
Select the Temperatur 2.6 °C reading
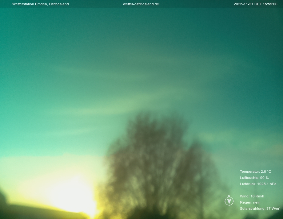coord(255,171)
